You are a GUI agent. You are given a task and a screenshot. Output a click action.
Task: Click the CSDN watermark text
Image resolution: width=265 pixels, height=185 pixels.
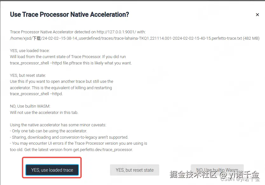click(x=240, y=179)
